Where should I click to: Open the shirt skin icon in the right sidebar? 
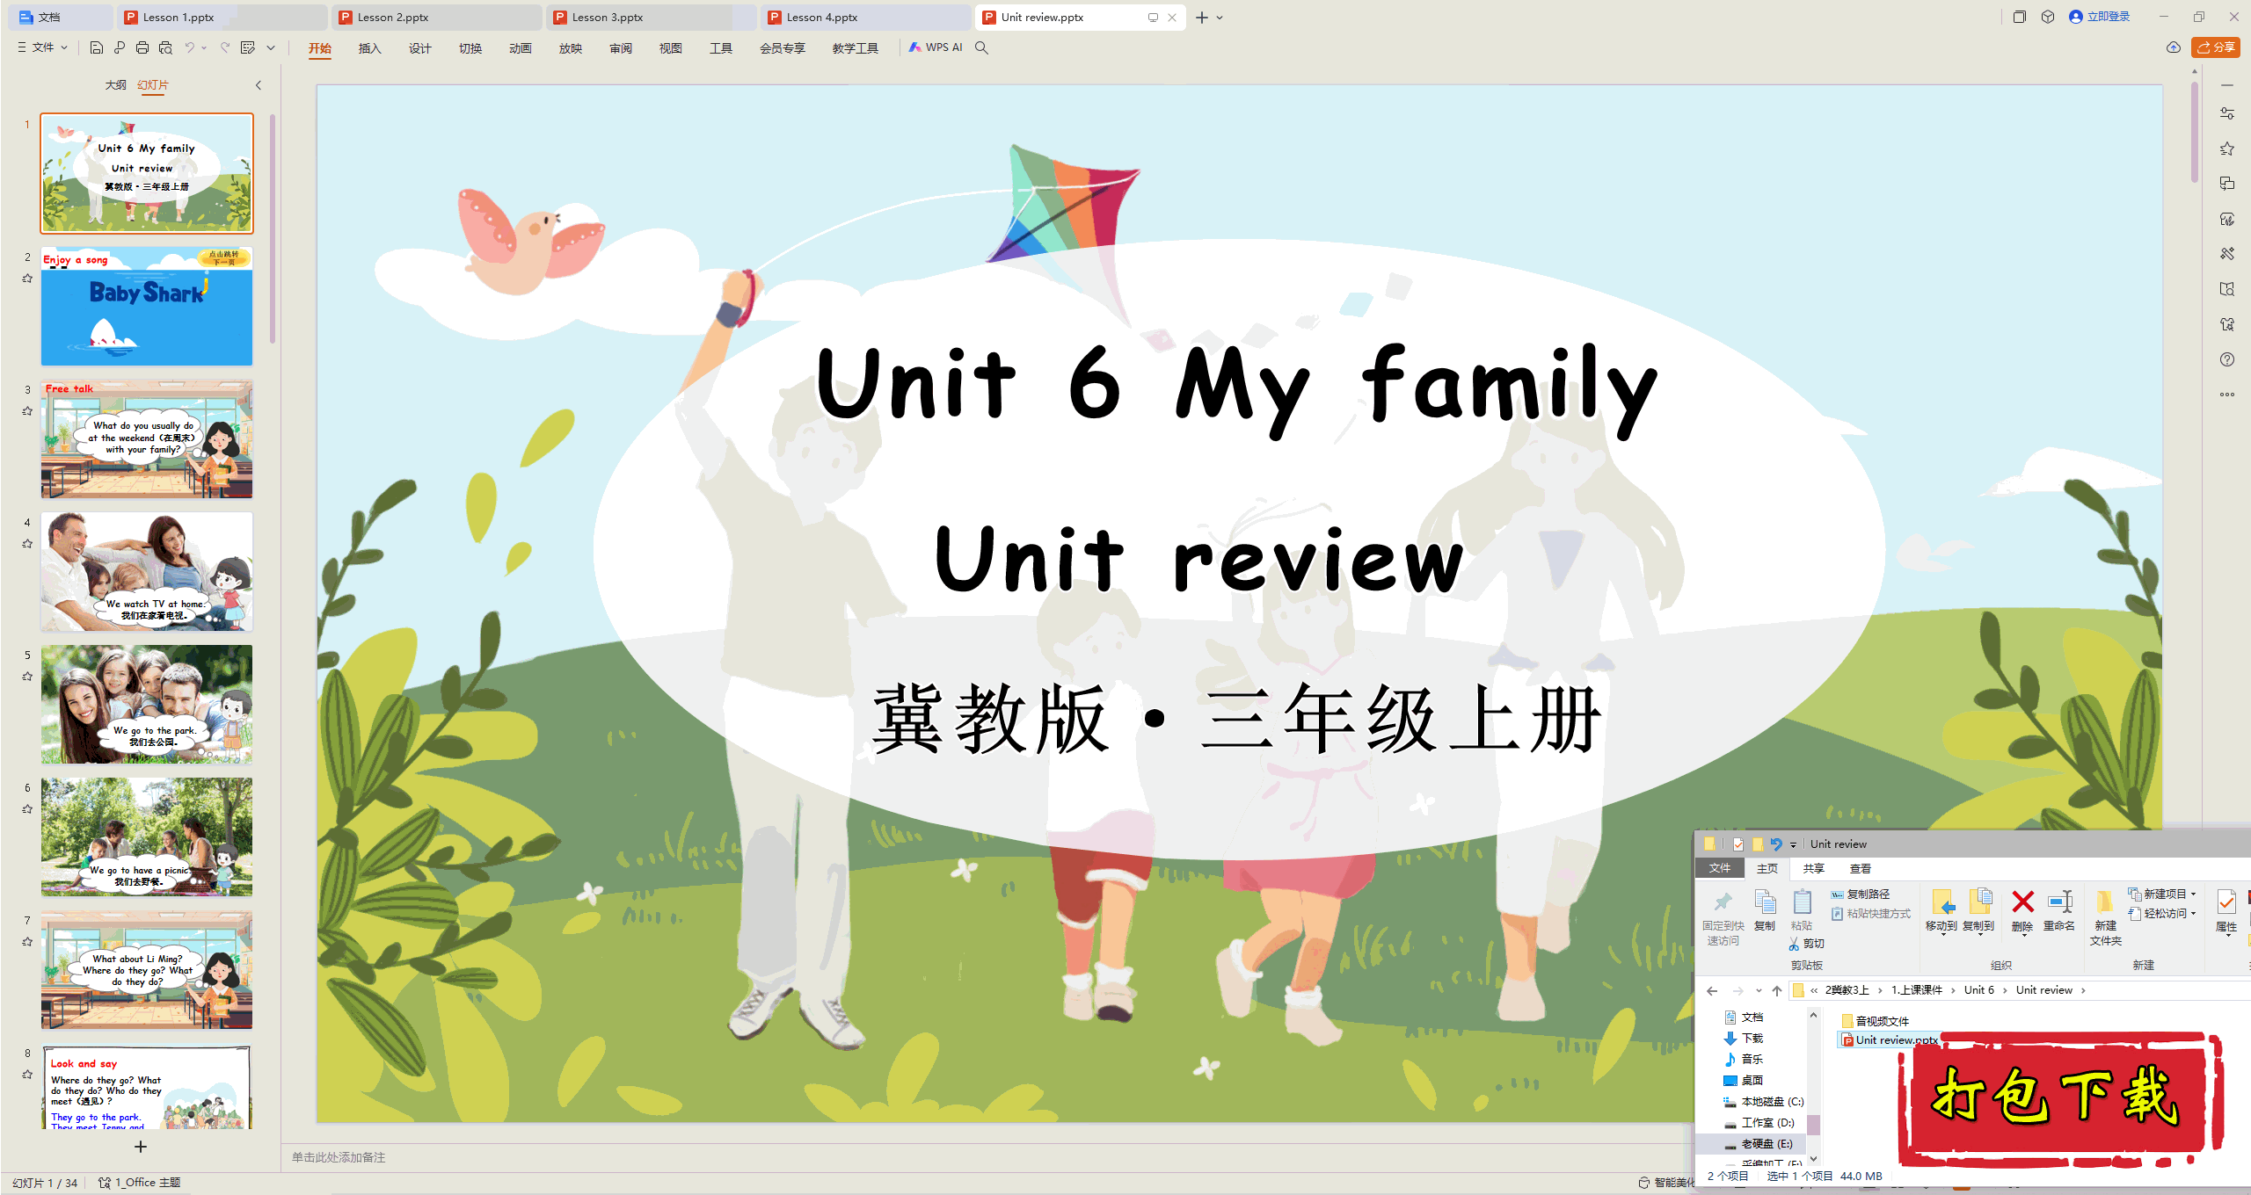click(x=2227, y=324)
